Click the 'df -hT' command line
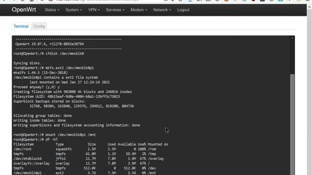Screen dimensions: 312x175 tap(36, 140)
